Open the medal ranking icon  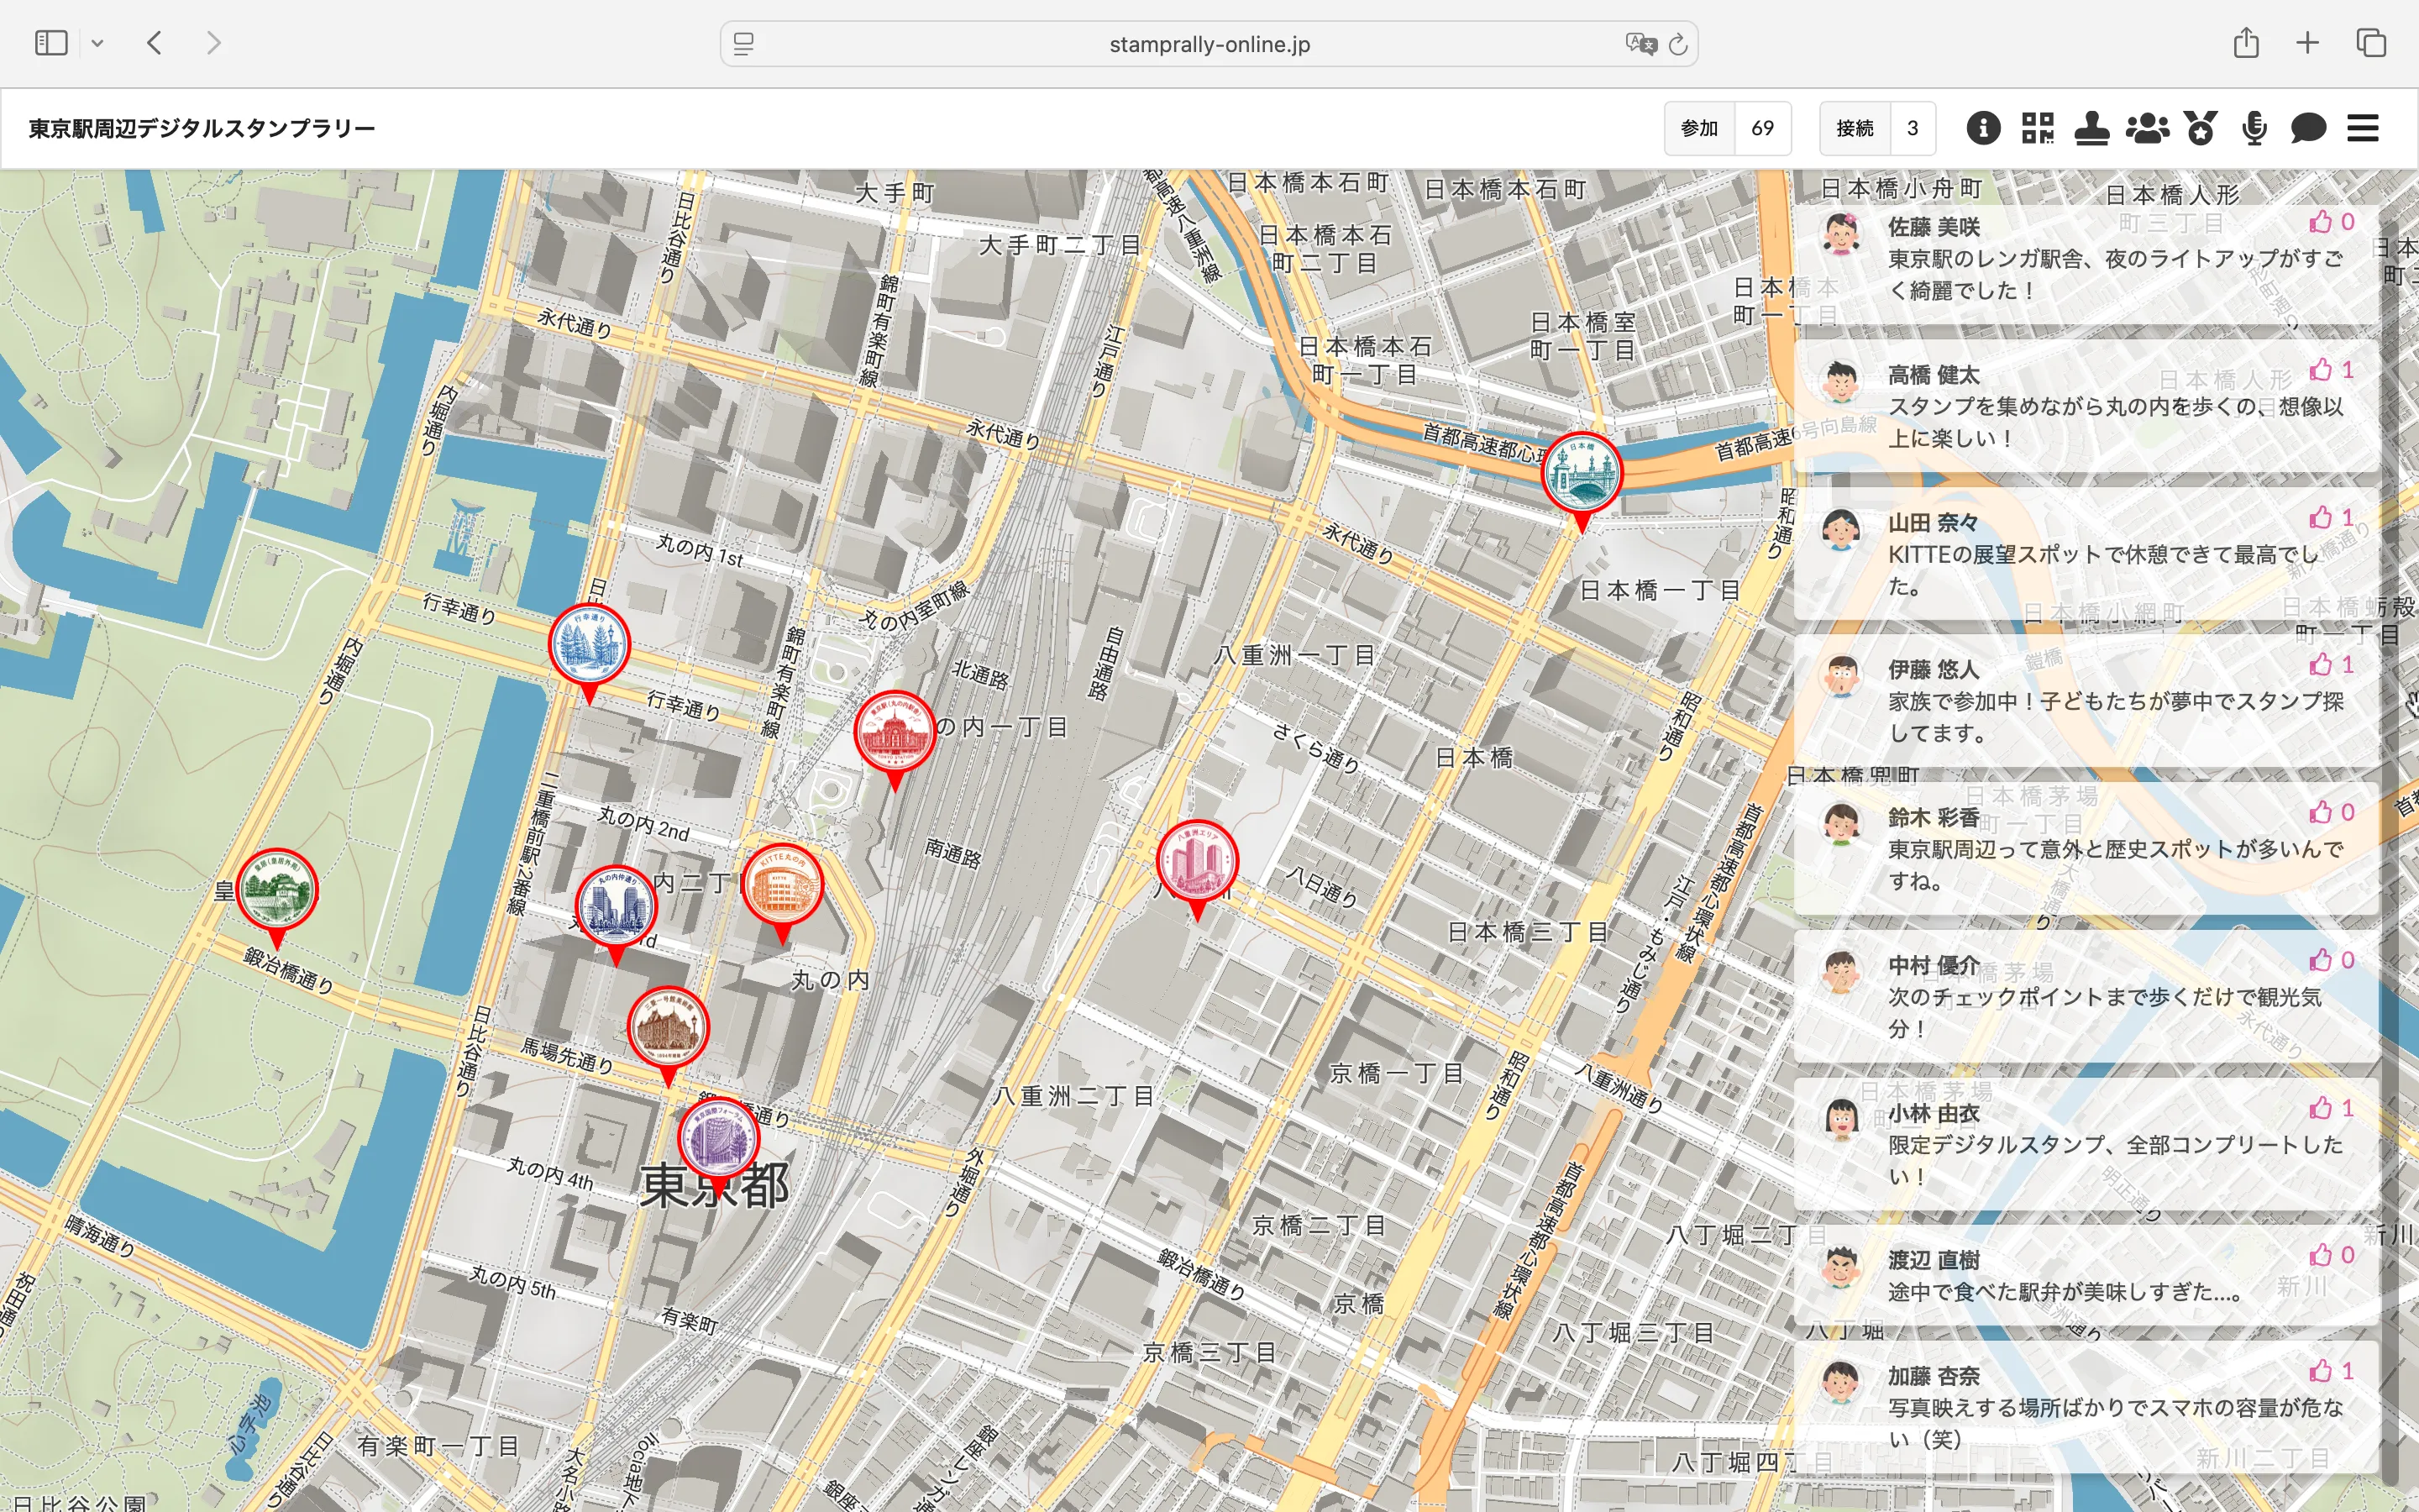(2201, 128)
